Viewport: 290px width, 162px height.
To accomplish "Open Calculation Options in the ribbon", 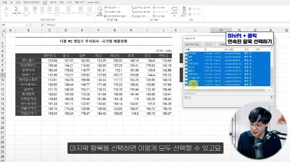I will (184, 12).
